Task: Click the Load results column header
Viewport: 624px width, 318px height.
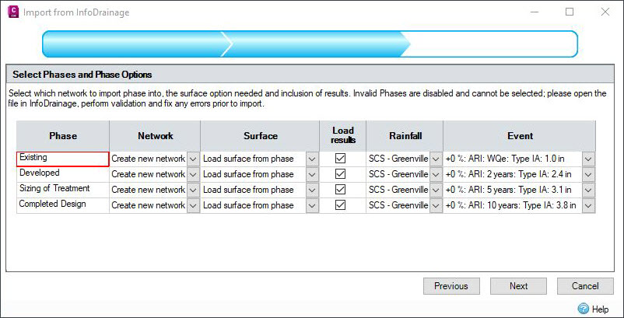Action: click(x=342, y=136)
